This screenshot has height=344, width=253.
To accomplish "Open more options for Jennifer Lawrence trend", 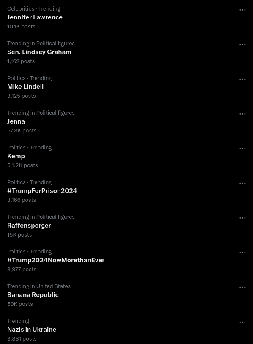I will click(242, 10).
